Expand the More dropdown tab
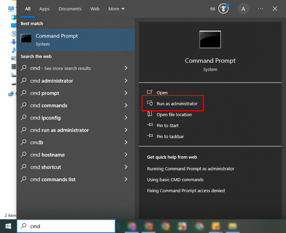 [x=116, y=9]
